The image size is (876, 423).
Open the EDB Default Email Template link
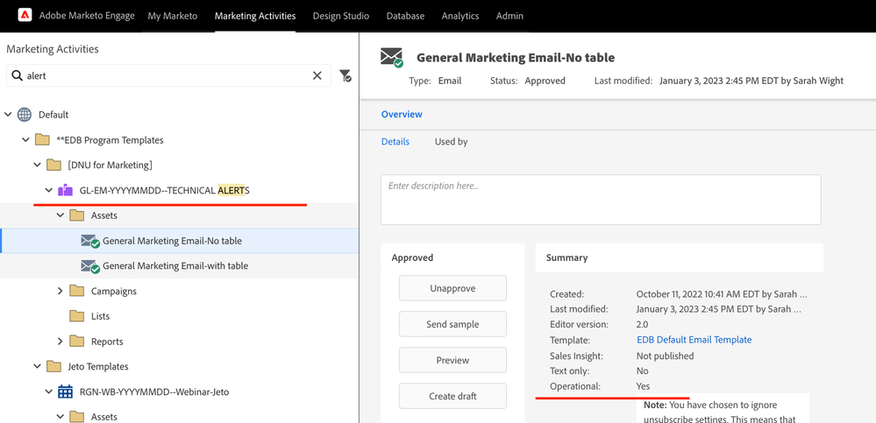[694, 340]
